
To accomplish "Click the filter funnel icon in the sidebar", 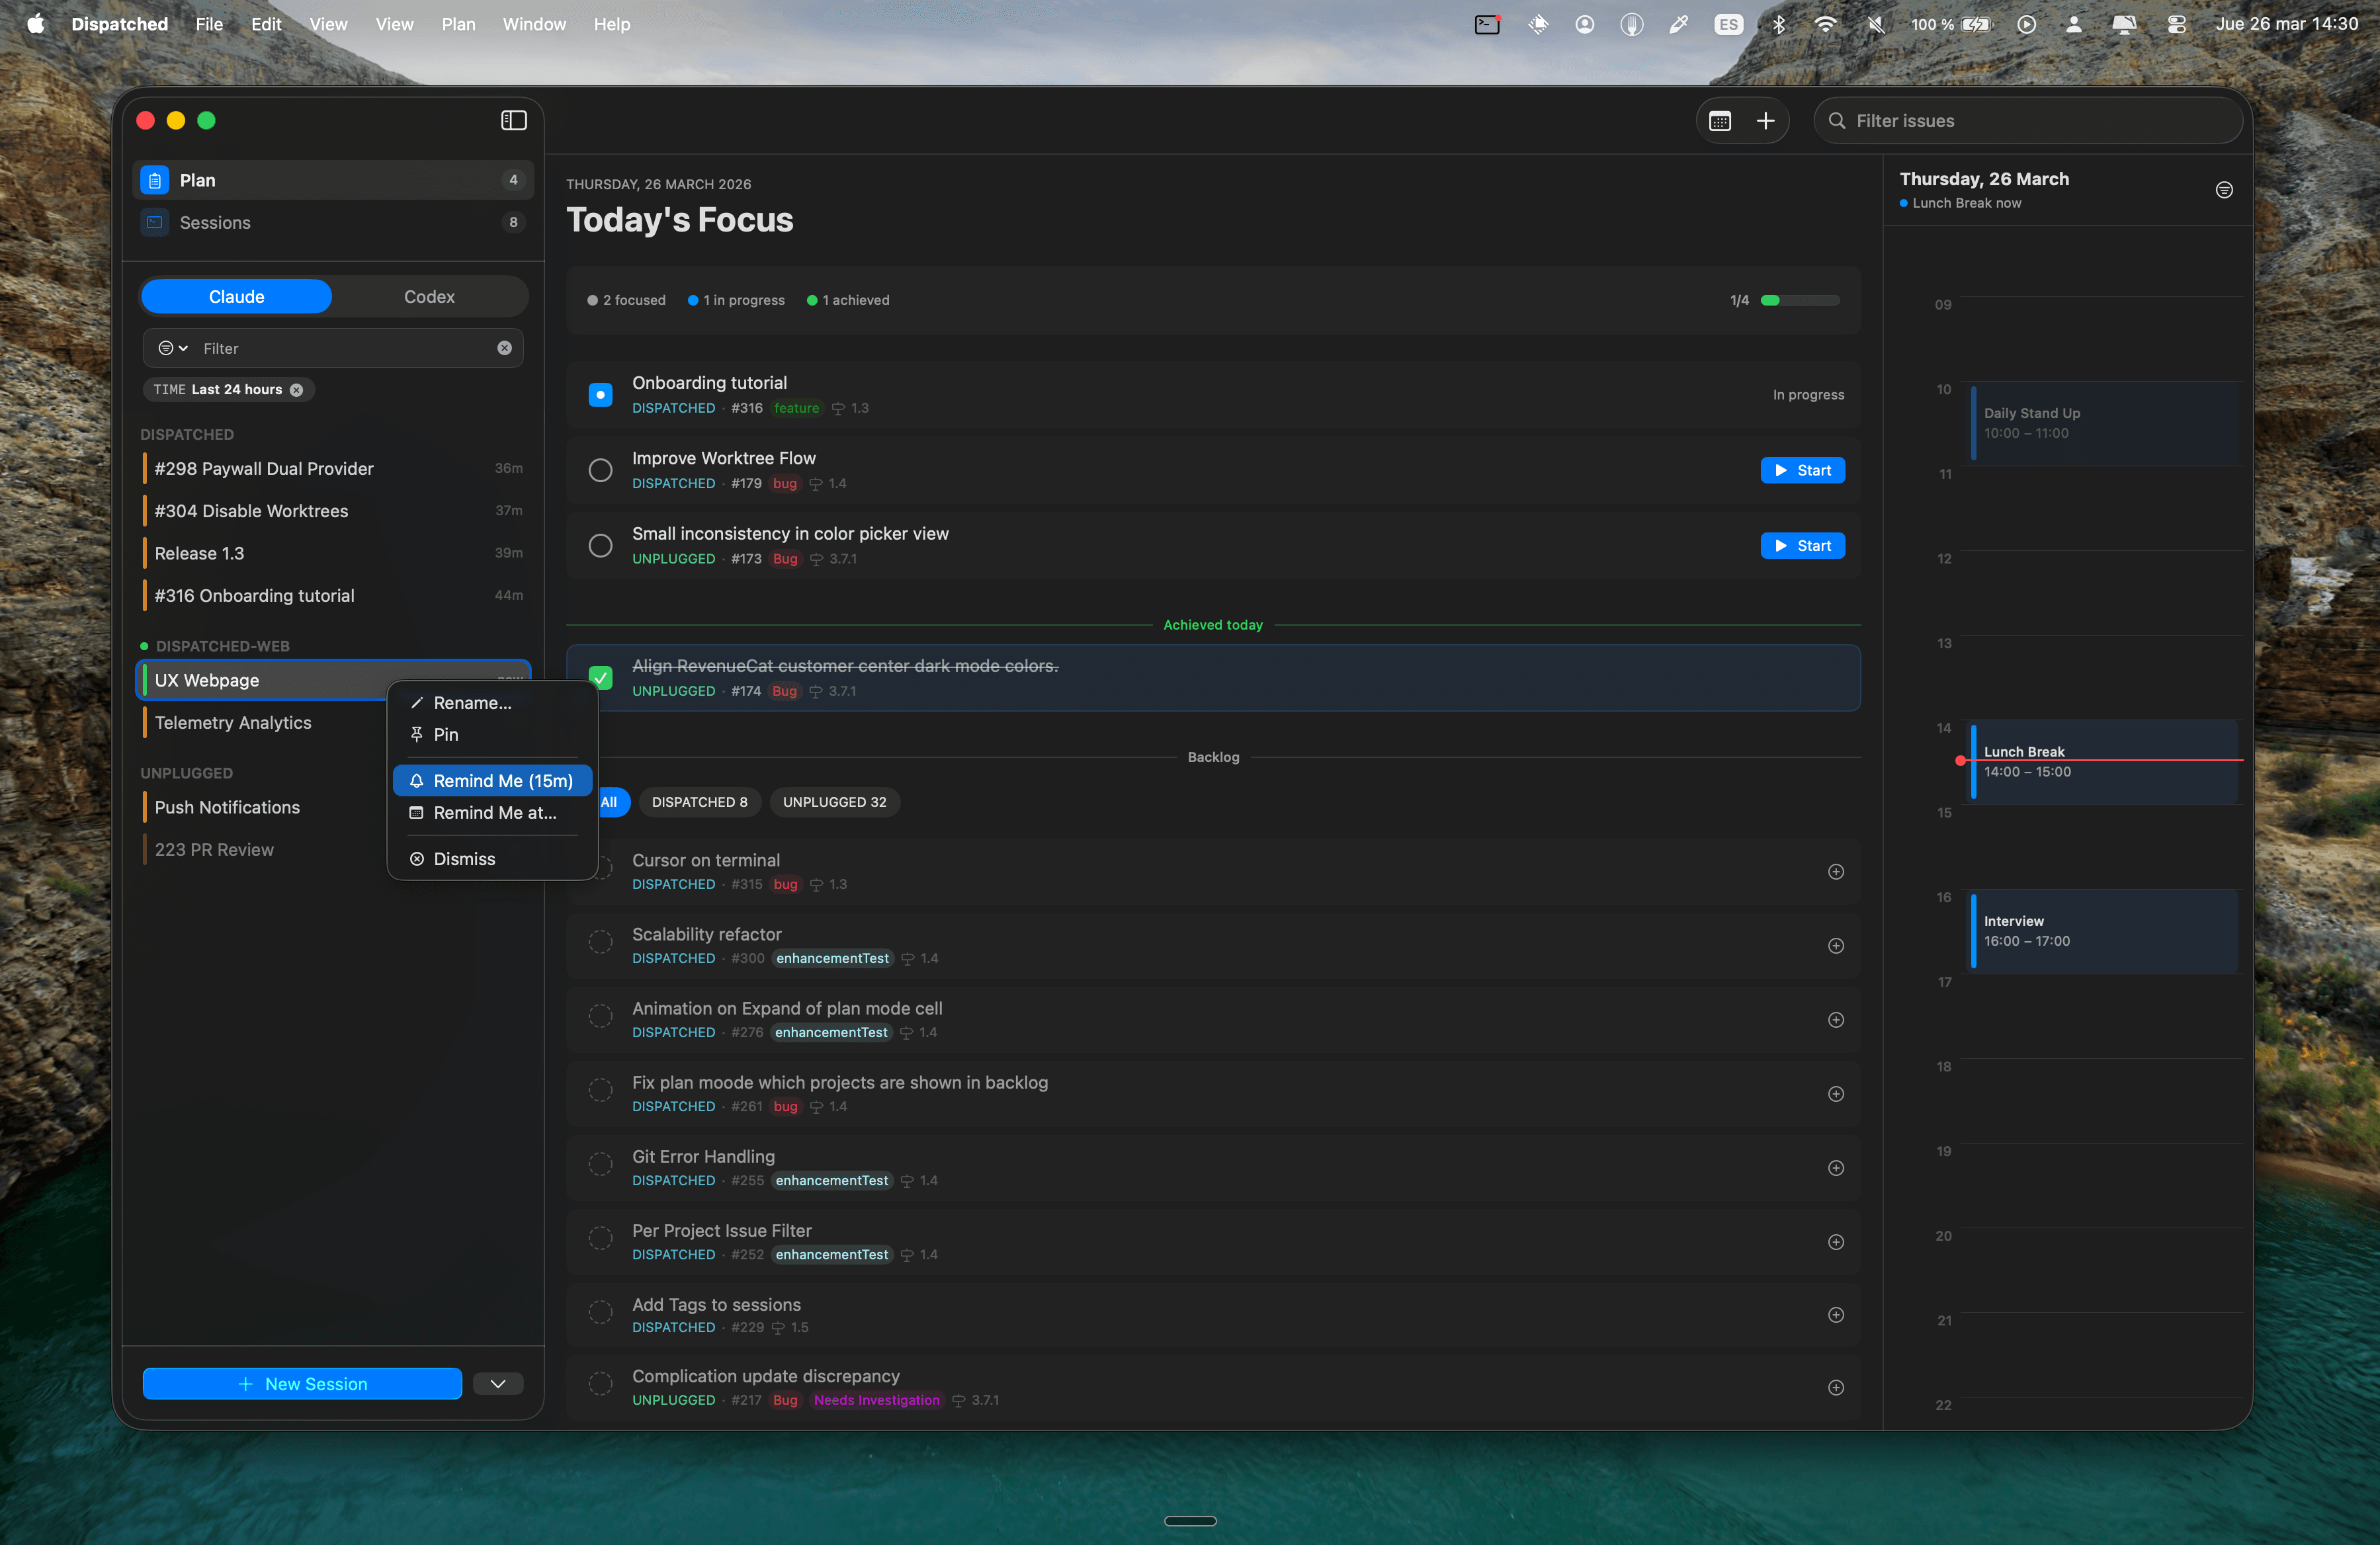I will (x=166, y=348).
